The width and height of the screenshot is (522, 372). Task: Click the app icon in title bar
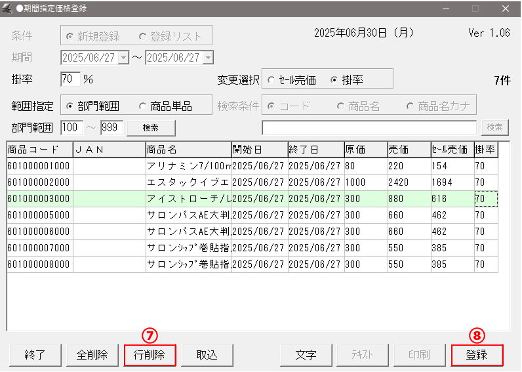(x=8, y=9)
